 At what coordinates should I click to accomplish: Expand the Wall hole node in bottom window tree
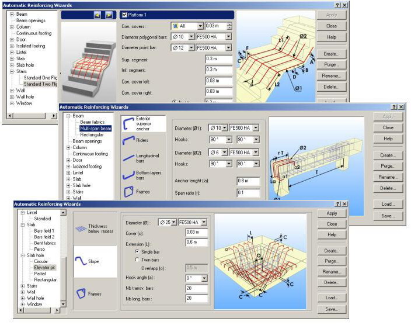[x=23, y=298]
